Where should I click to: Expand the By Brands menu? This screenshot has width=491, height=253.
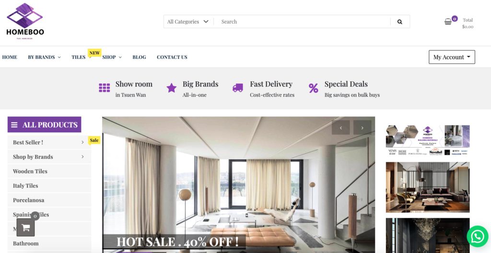click(44, 57)
